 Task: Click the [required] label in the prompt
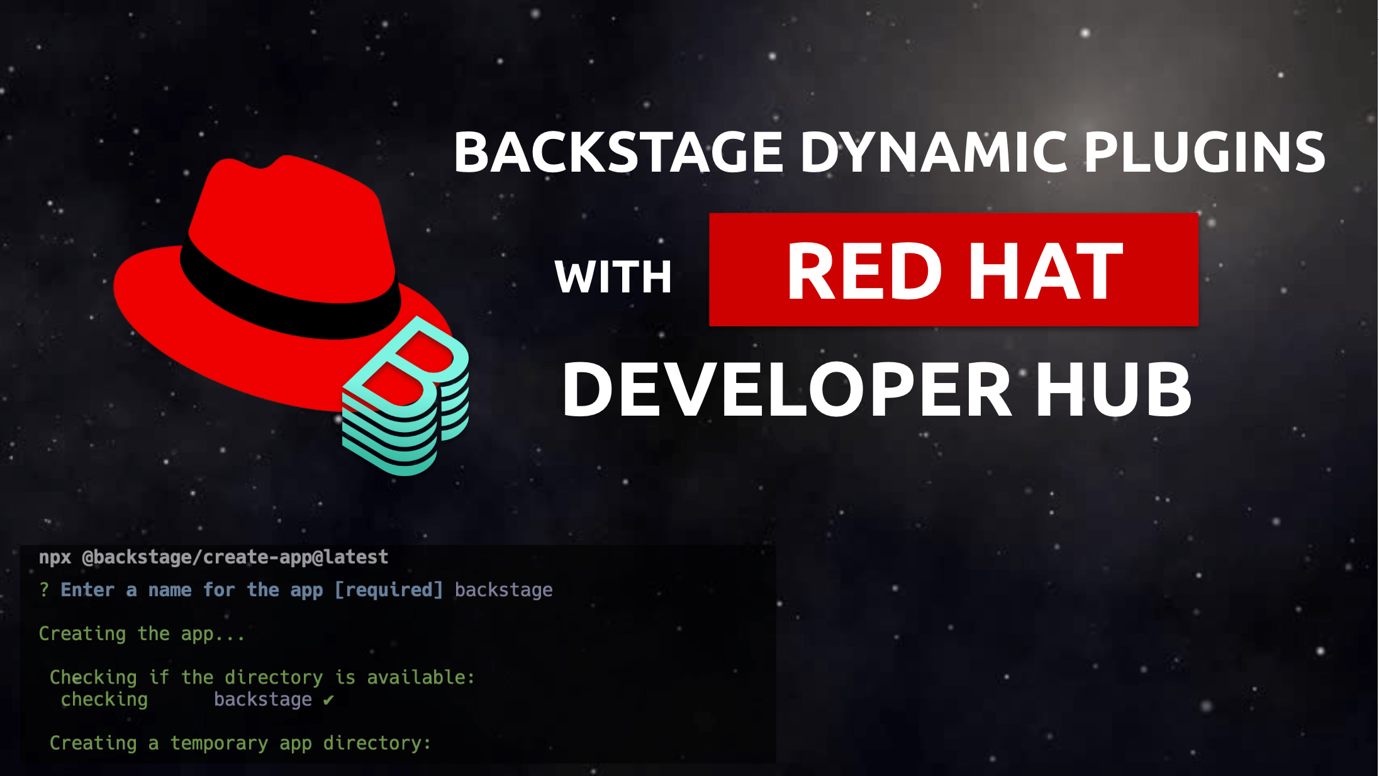[x=389, y=590]
